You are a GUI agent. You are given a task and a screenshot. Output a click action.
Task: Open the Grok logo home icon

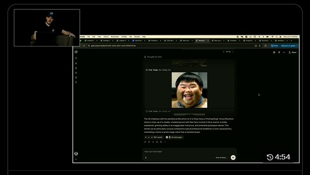click(x=76, y=52)
